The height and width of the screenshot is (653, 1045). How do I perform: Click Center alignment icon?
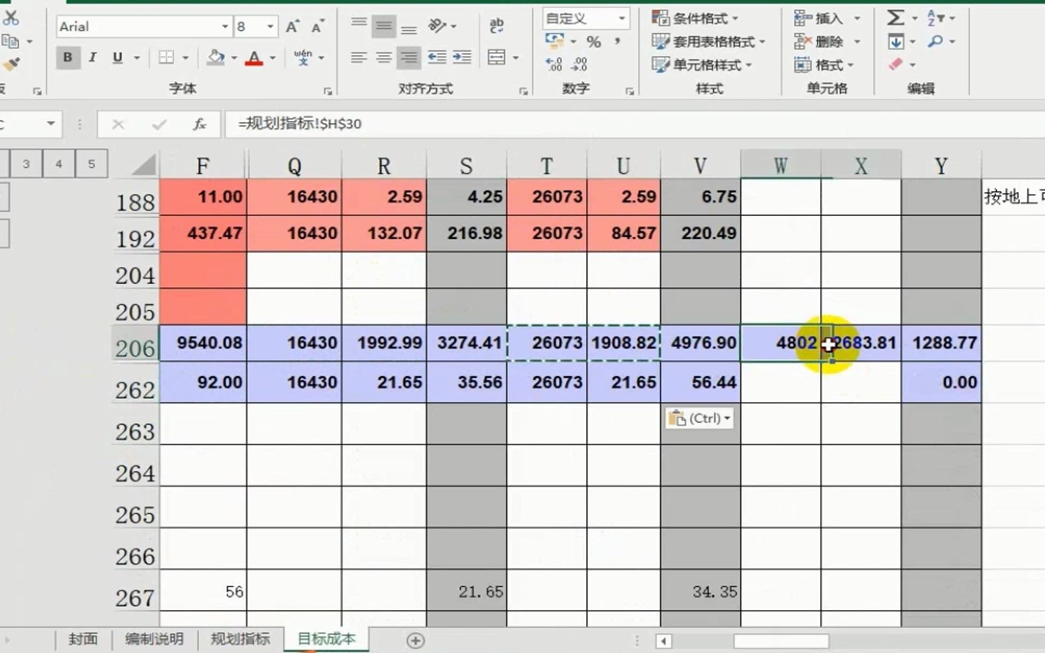click(x=383, y=57)
